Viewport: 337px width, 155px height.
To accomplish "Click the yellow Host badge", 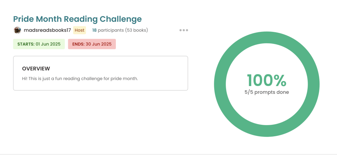I will [x=79, y=30].
